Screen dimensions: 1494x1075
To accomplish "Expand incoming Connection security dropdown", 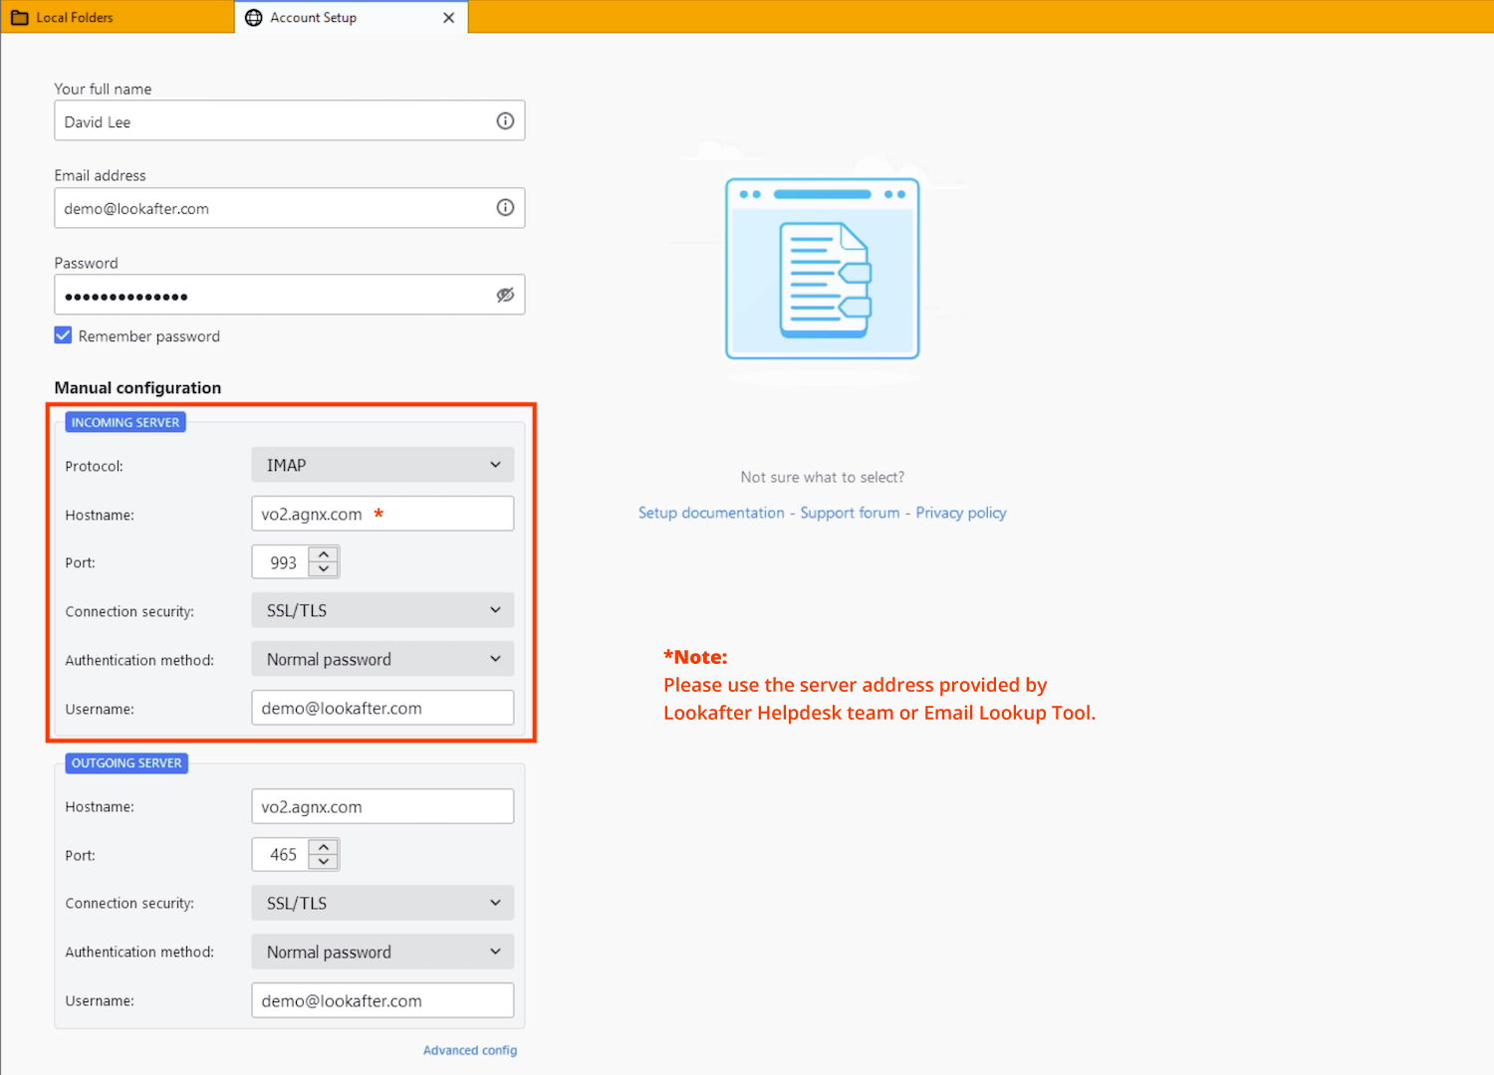I will [382, 610].
